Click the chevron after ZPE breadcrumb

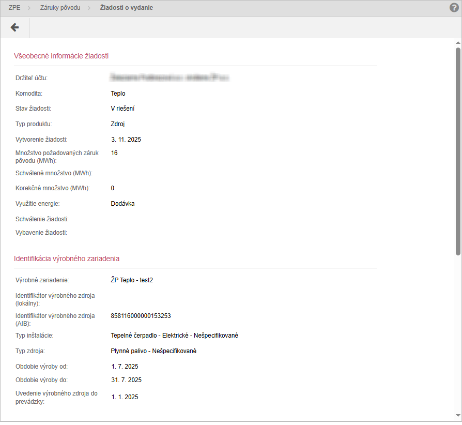(30, 8)
